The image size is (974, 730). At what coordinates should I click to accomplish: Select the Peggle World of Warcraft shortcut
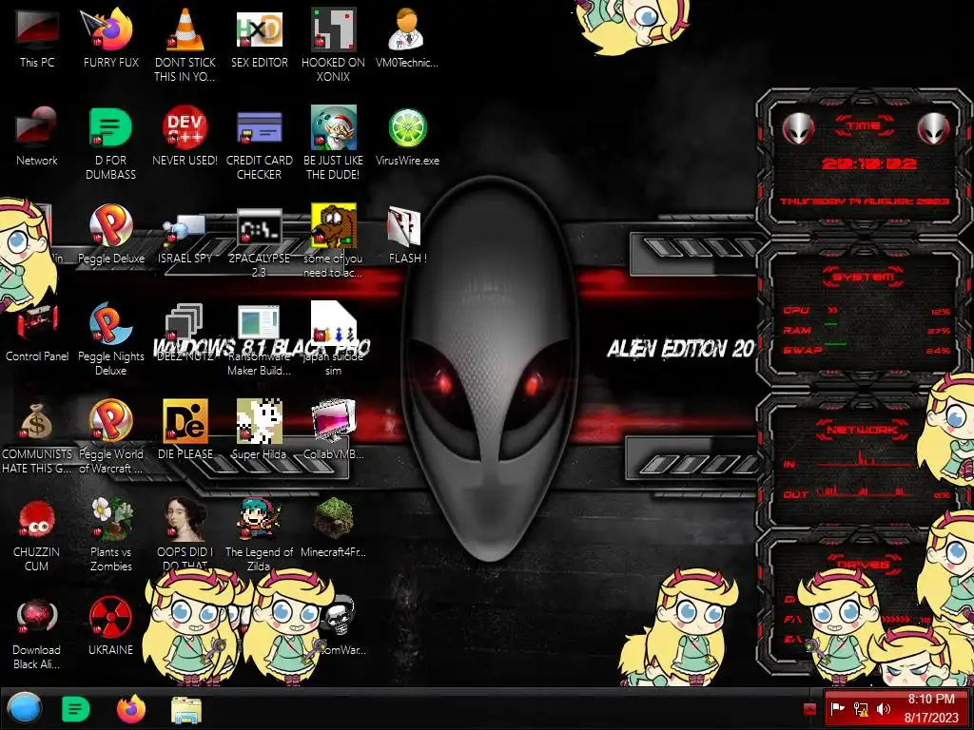tap(110, 421)
